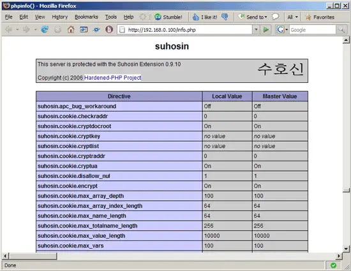This screenshot has height=271, width=351.
Task: Click the thumbs-down dislike icon
Action: (225, 17)
